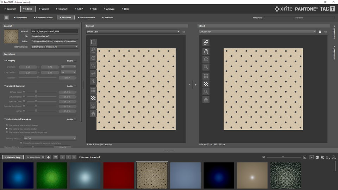Switch to the Measurements tab
The height and width of the screenshot is (190, 338).
click(x=87, y=17)
